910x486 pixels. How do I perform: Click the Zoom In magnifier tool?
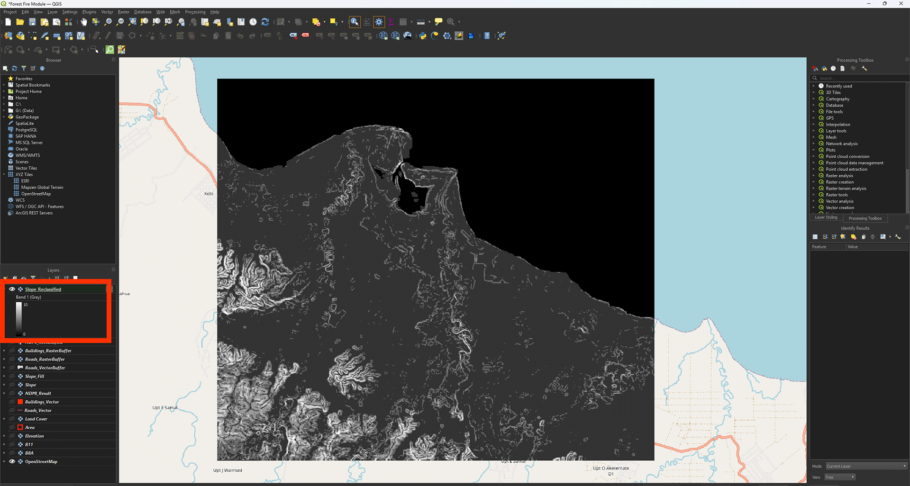click(108, 22)
